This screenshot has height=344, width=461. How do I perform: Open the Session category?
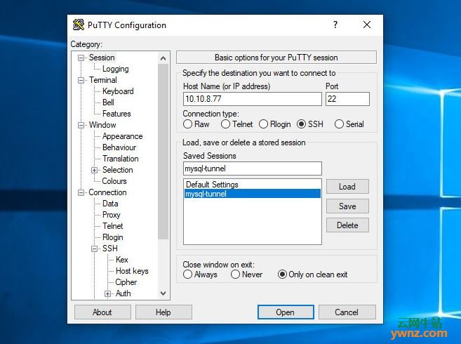coord(102,58)
